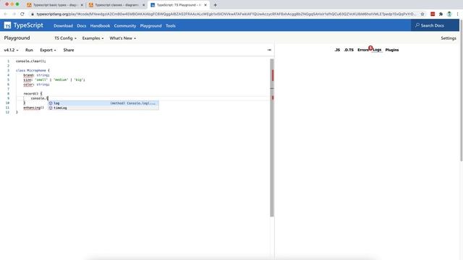Click 'class Microphone {' code line
The height and width of the screenshot is (260, 463).
point(33,71)
